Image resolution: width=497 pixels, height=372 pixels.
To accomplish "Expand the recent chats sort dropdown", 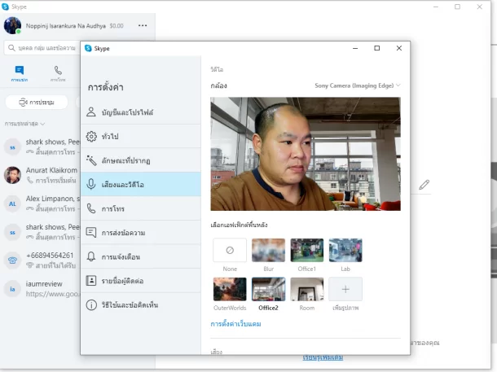I will pos(24,124).
